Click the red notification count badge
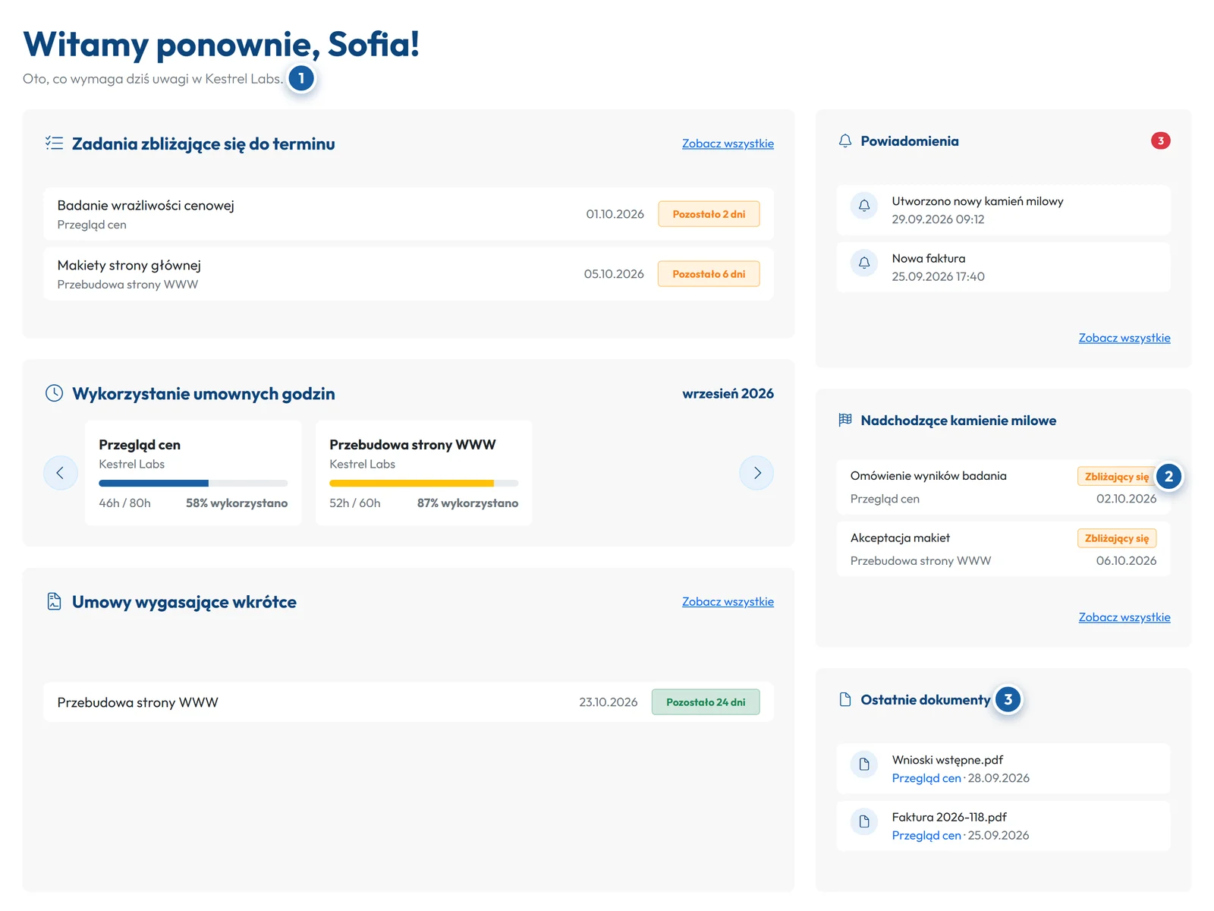 coord(1160,140)
